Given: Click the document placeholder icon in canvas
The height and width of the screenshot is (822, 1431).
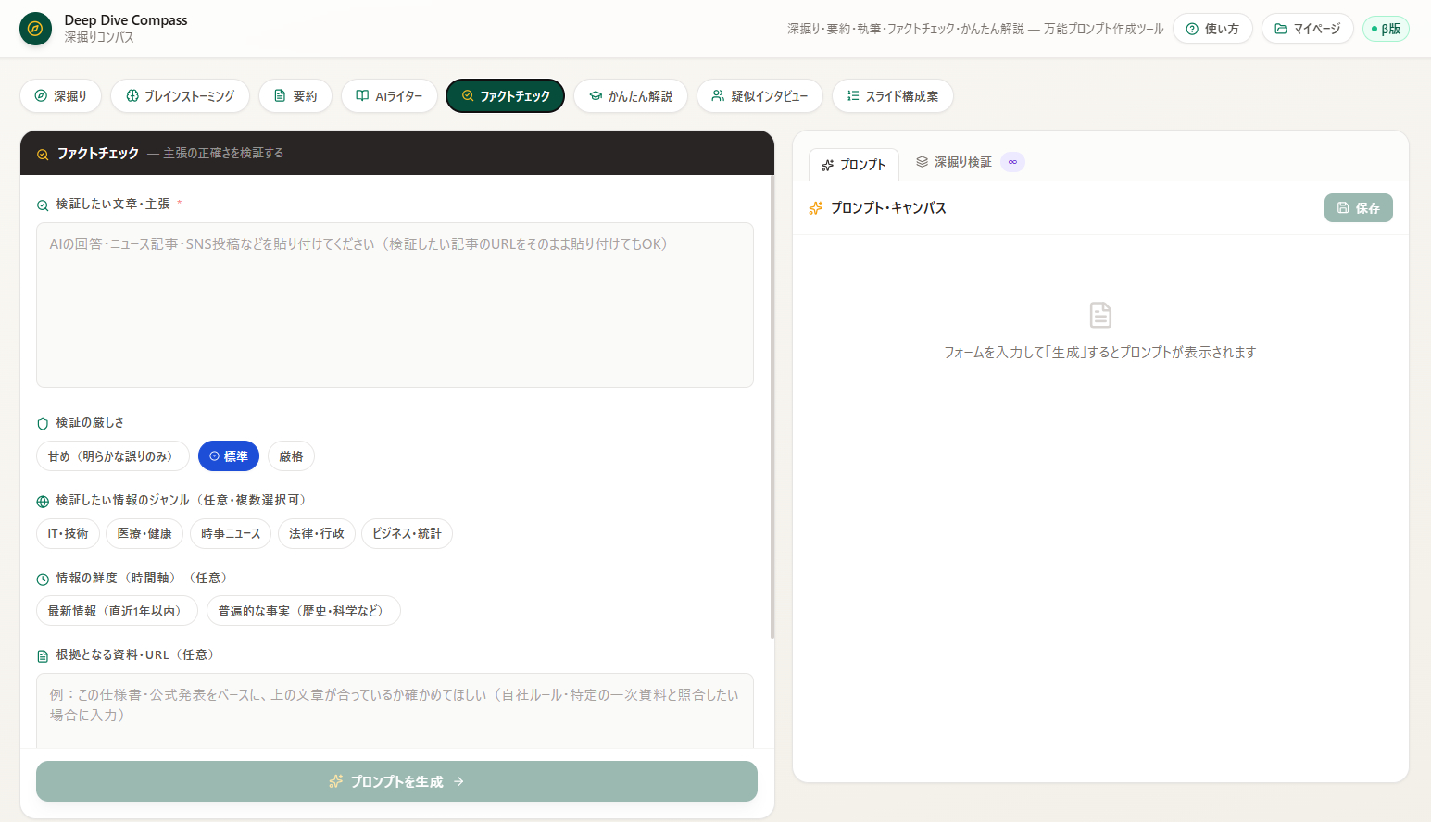Looking at the screenshot, I should (1100, 315).
